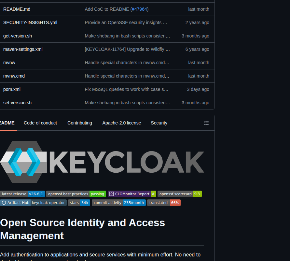Open the pom.xml file

12,89
